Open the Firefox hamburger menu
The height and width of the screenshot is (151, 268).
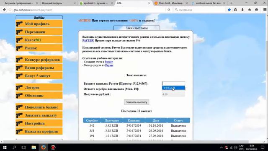(x=265, y=10)
